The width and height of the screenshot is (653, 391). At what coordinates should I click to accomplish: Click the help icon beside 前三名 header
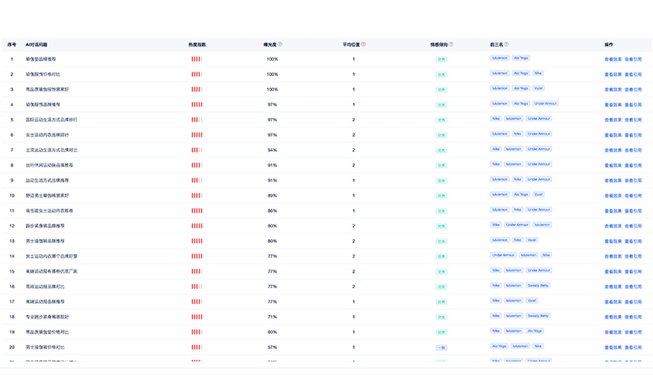click(x=506, y=44)
